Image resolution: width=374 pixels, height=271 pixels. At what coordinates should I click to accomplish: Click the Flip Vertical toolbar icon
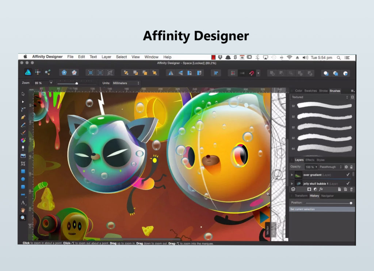pyautogui.click(x=180, y=73)
